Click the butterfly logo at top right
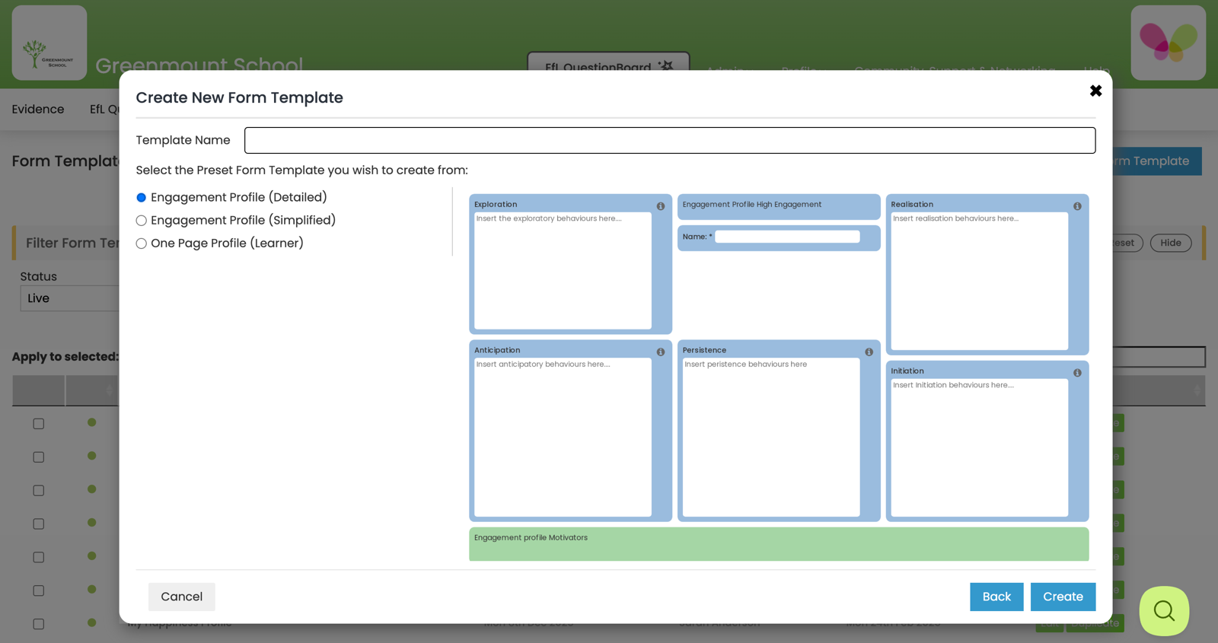 [x=1168, y=43]
